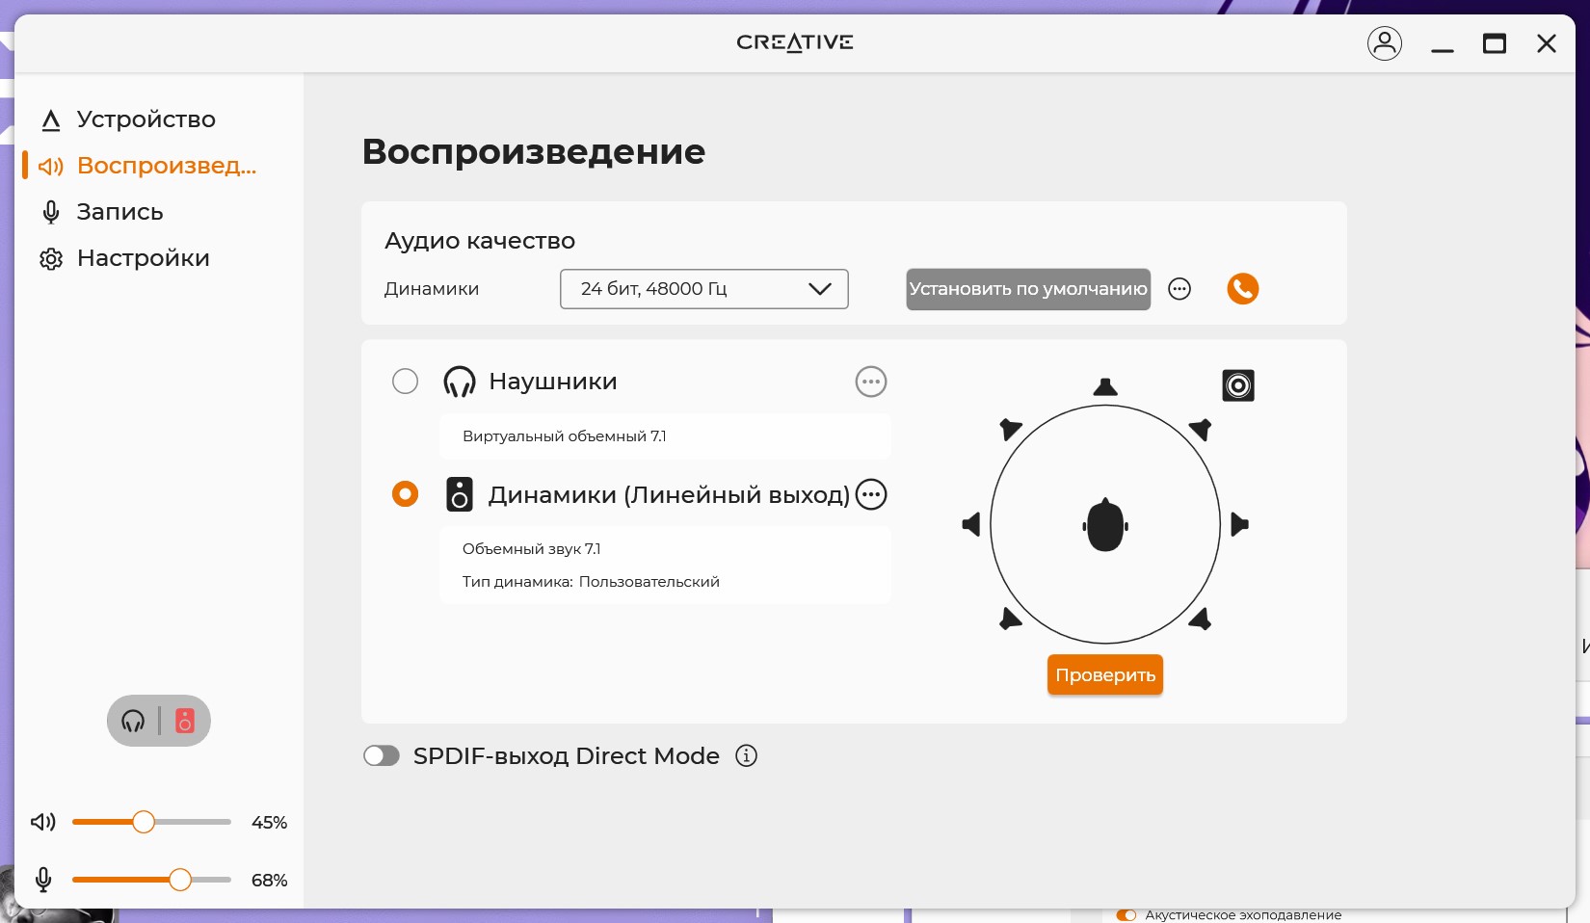Image resolution: width=1590 pixels, height=923 pixels.
Task: Open more options next to Set default button
Action: coord(1179,288)
